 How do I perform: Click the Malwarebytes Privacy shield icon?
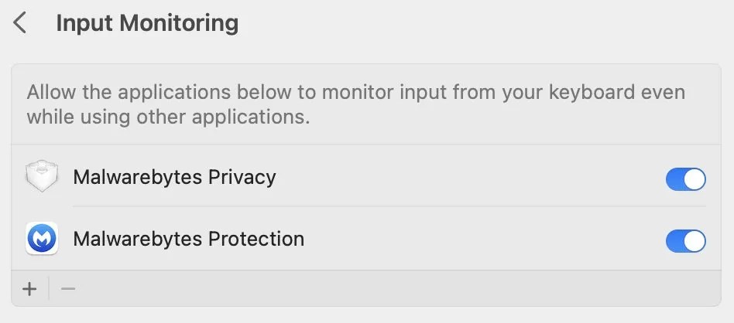click(41, 177)
